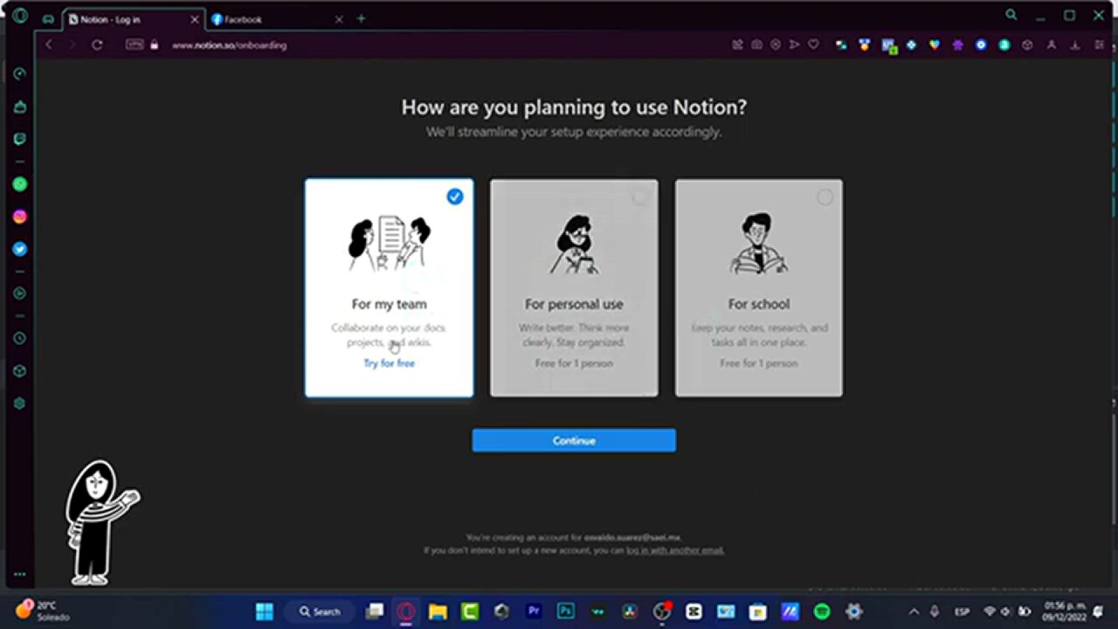Open File Explorer from the taskbar
The width and height of the screenshot is (1118, 629).
pos(438,612)
